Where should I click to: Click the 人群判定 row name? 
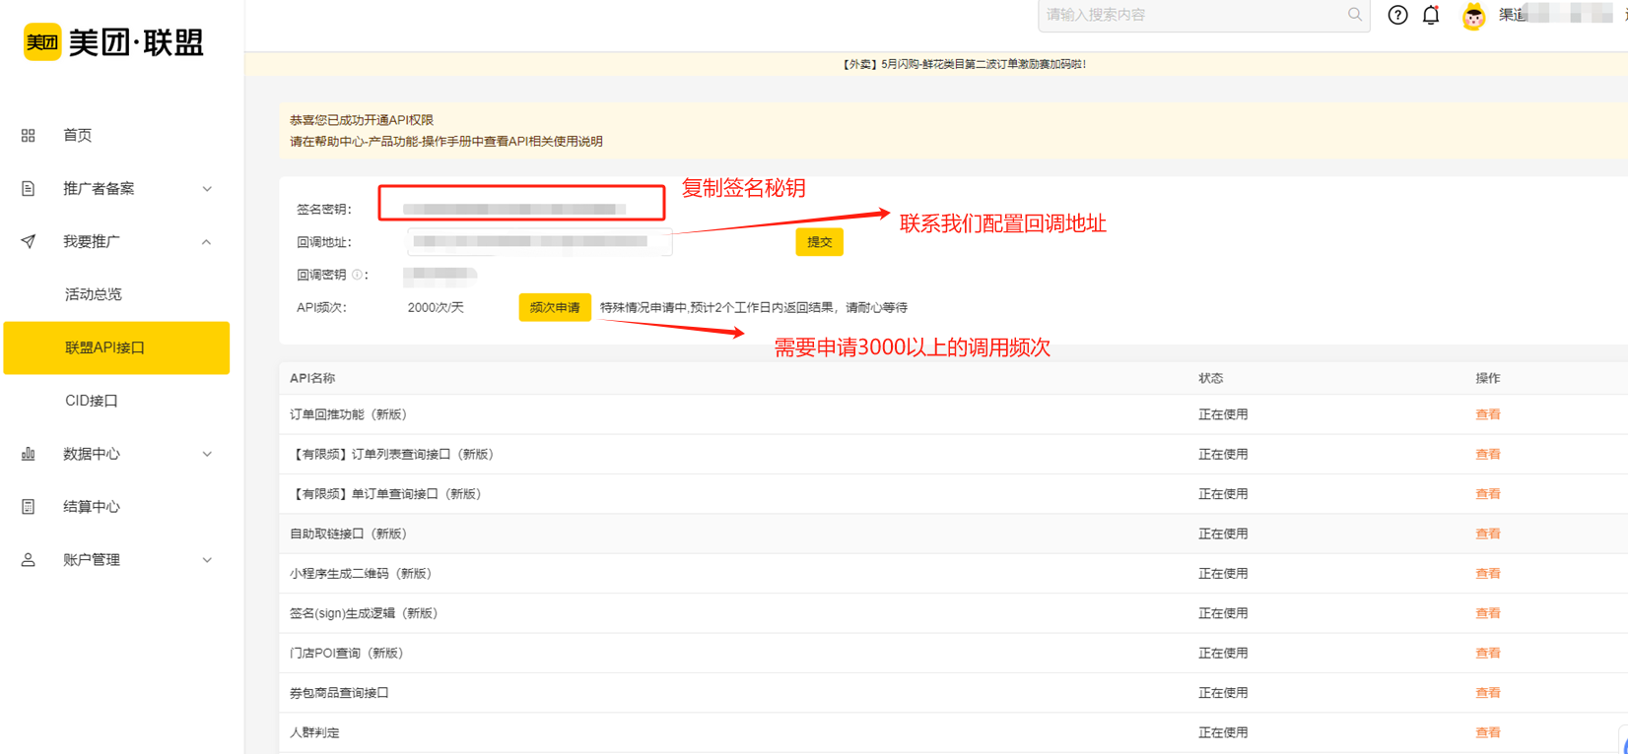314,732
